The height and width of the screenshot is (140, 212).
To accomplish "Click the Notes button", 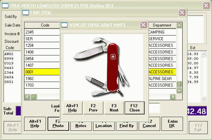I will click(x=81, y=126).
